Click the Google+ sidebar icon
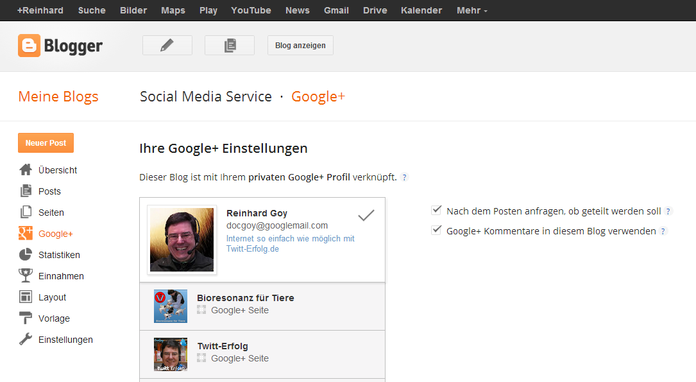 26,234
